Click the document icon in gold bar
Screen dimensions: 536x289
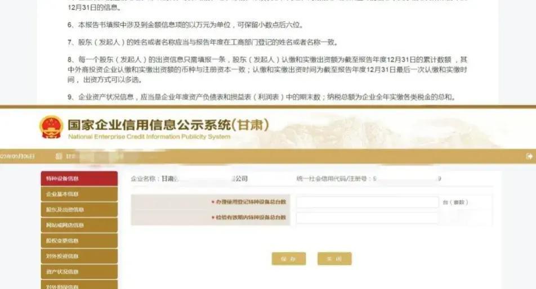pos(59,156)
